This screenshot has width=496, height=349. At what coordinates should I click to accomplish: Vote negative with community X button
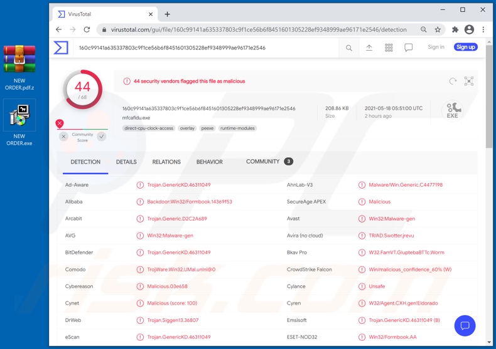[63, 137]
